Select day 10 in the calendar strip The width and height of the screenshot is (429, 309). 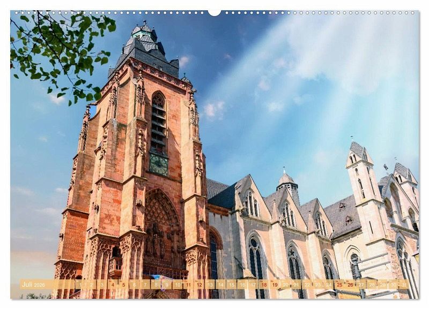[x=177, y=284]
